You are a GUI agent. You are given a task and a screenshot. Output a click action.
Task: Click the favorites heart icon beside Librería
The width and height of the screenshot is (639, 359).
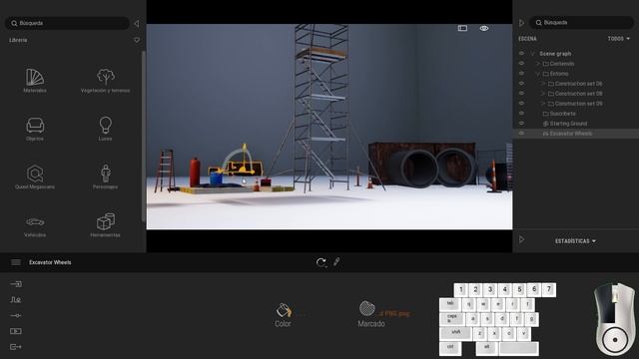pos(137,40)
